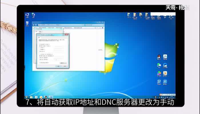The height and width of the screenshot is (114, 200).
Task: Close the IPv4 properties dialog
Action: coord(67,35)
